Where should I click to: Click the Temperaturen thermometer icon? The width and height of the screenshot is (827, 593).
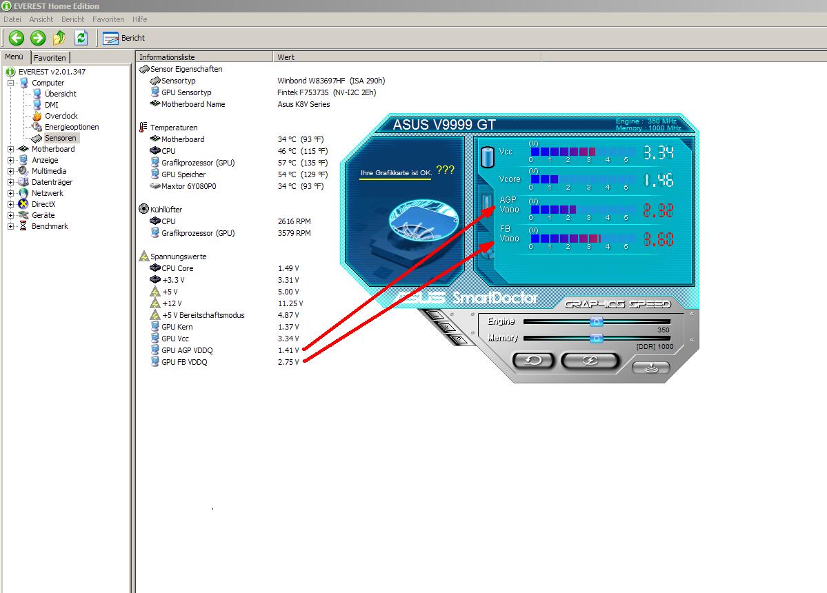[x=143, y=128]
